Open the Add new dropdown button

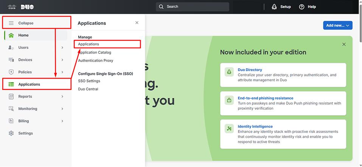[337, 25]
